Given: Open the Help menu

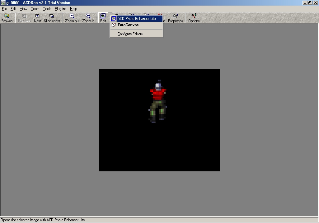Looking at the screenshot, I should point(73,9).
